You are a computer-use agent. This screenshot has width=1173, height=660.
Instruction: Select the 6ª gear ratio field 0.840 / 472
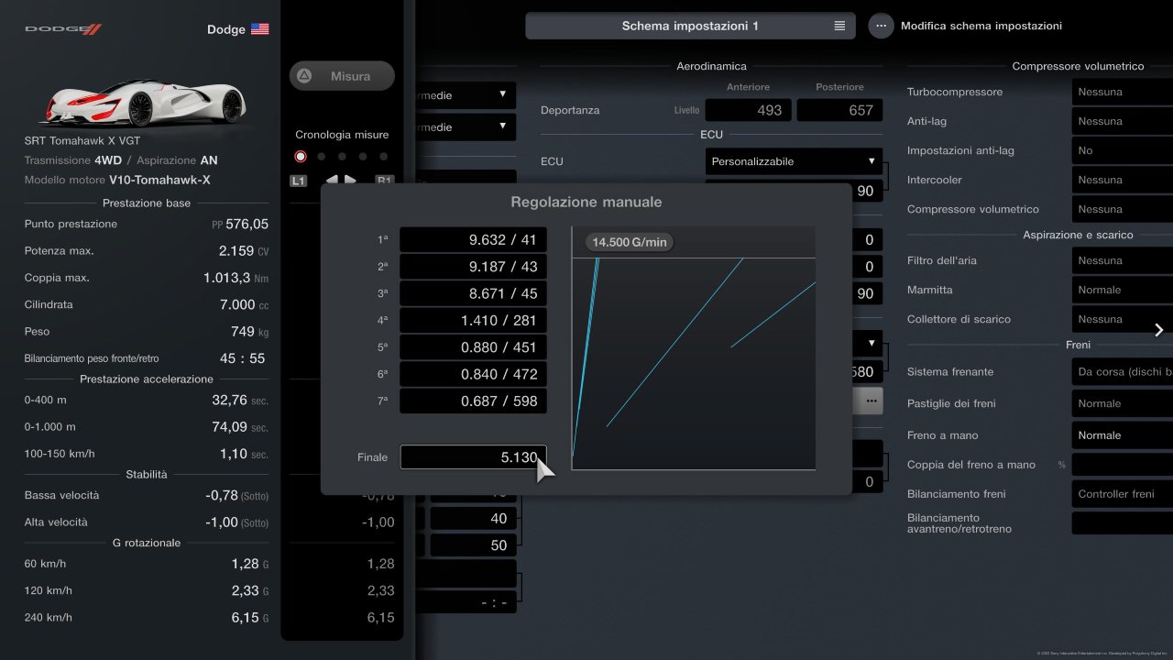click(x=473, y=374)
